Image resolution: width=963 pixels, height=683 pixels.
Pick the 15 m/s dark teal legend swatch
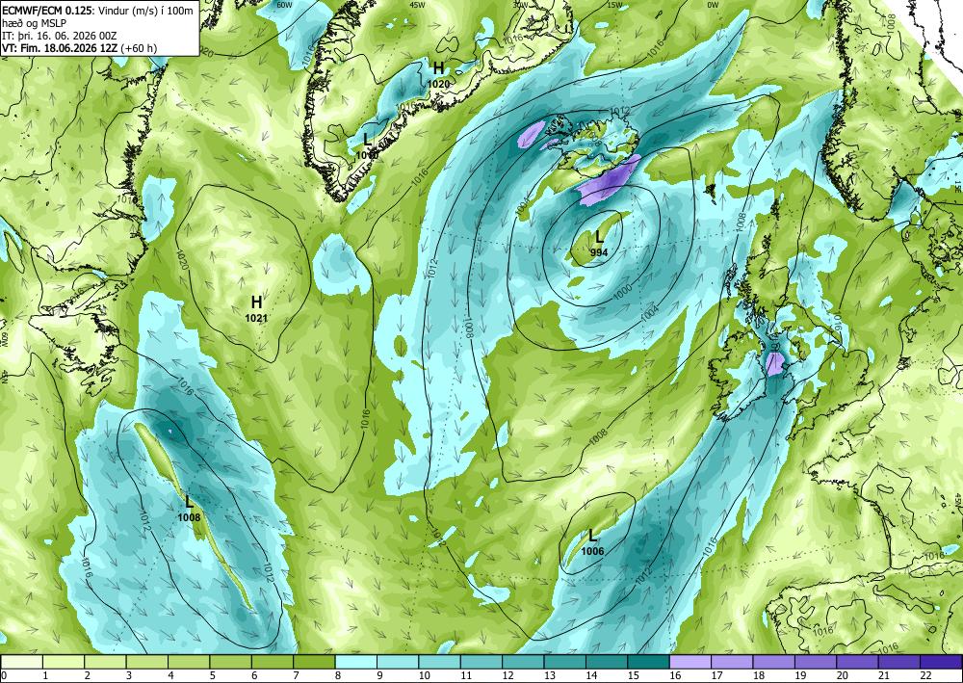(x=648, y=662)
